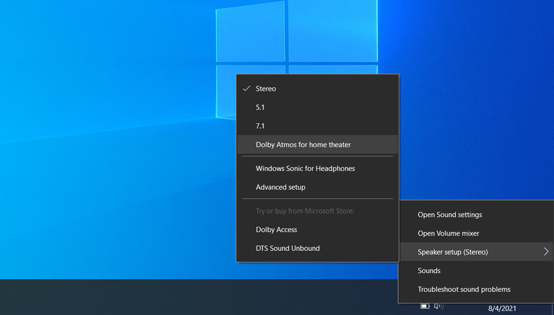554x315 pixels.
Task: Choose the 5.1 speaker setup
Action: [317, 107]
